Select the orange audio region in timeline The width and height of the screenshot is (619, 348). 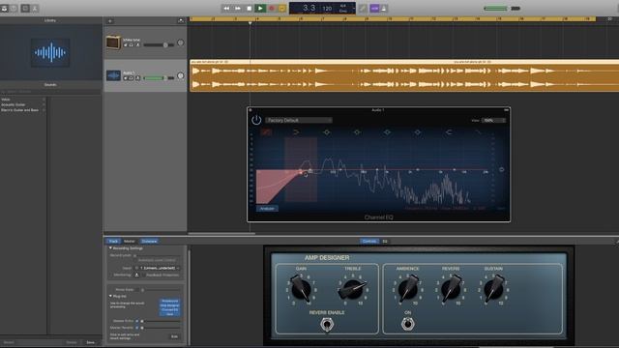pos(404,75)
